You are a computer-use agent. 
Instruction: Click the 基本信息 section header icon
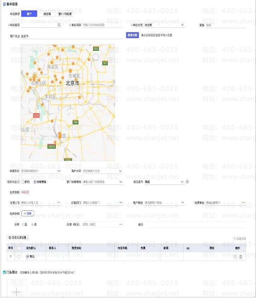4,4
